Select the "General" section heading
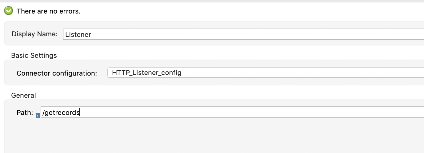Viewport: 424px width, 153px height. pyautogui.click(x=23, y=96)
